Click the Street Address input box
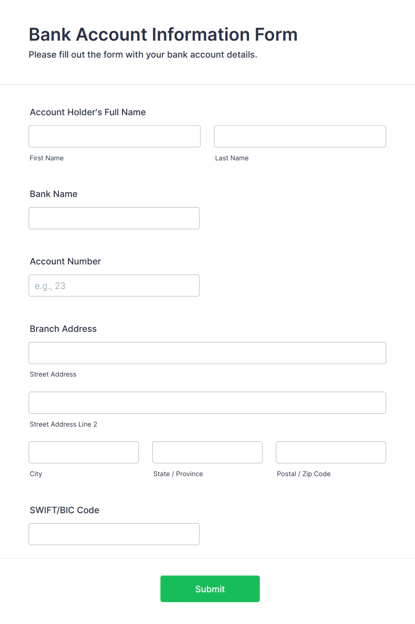The image size is (415, 624). (x=207, y=353)
